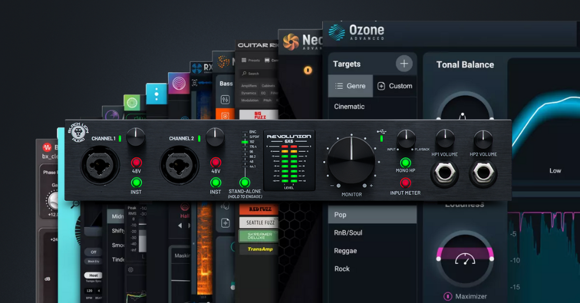580x303 pixels.
Task: Select the BIG FUZZ effect
Action: (259, 115)
